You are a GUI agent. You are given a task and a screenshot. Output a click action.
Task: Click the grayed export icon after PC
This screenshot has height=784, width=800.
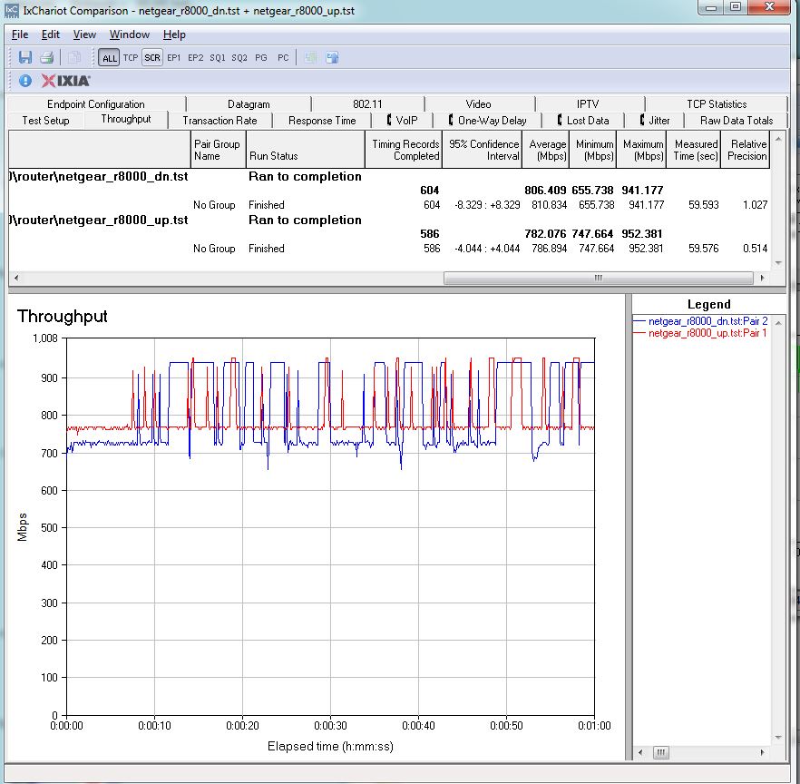click(x=310, y=58)
